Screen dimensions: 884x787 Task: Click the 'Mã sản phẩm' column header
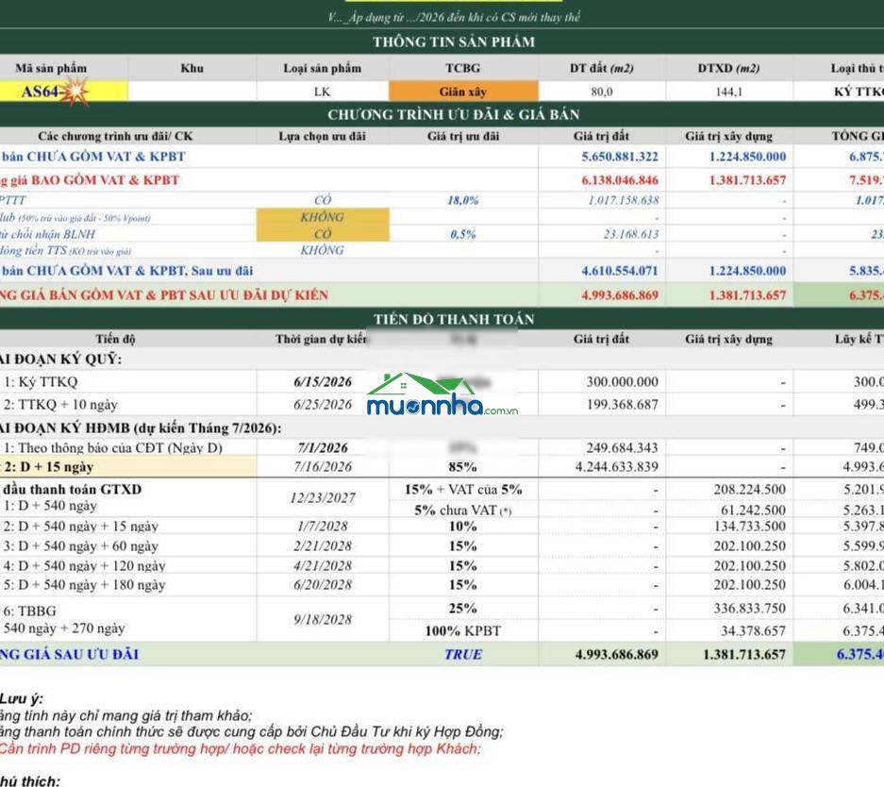(x=51, y=68)
